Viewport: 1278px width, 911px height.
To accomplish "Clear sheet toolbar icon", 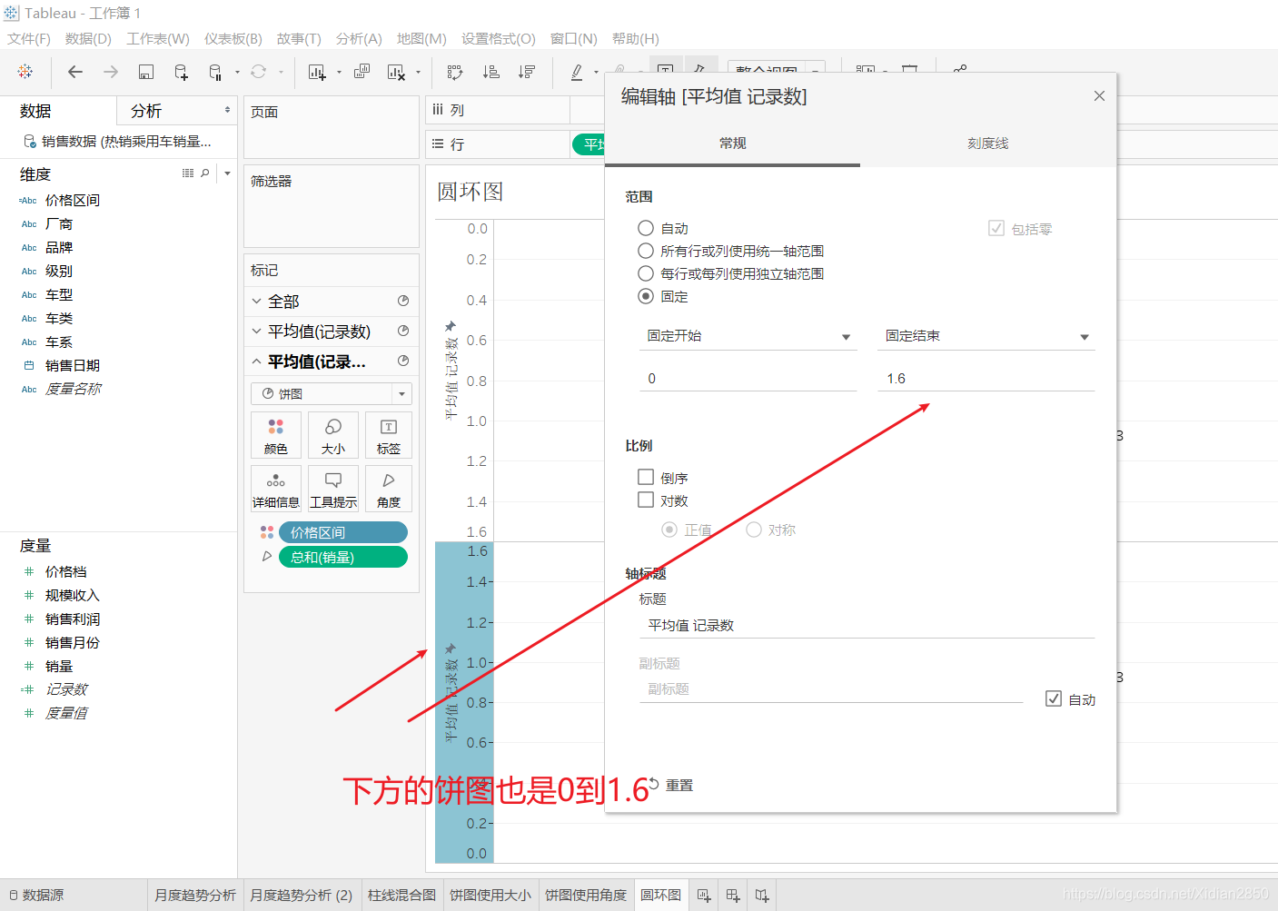I will point(396,72).
